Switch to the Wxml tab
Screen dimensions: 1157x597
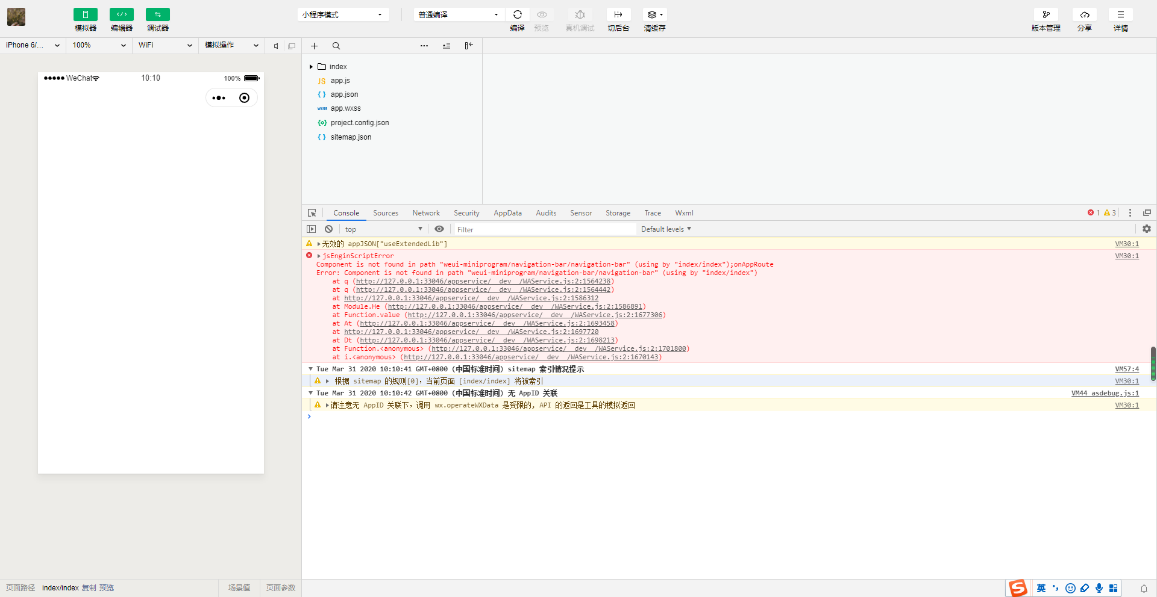684,213
